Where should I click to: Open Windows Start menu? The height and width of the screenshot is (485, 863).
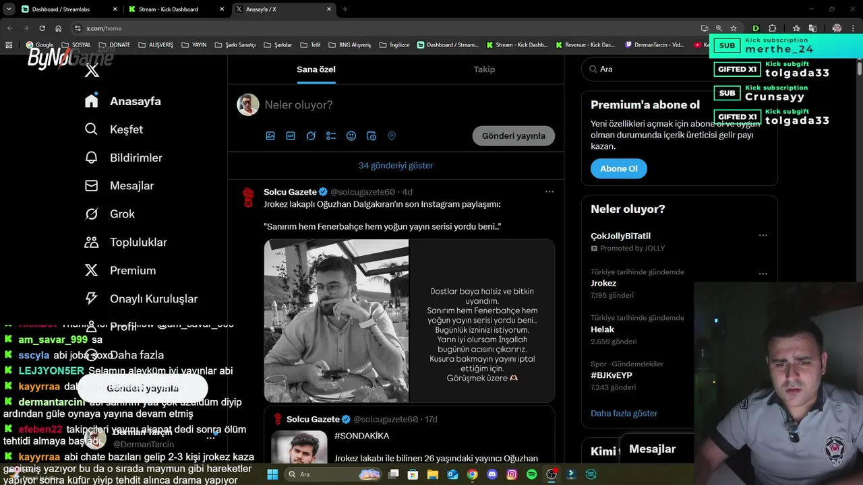[x=272, y=474]
